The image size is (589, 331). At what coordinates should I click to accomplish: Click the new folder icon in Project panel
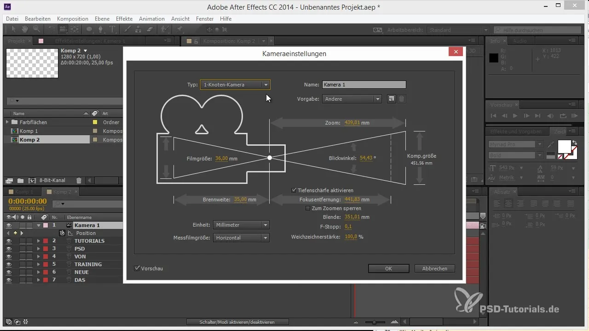[20, 181]
